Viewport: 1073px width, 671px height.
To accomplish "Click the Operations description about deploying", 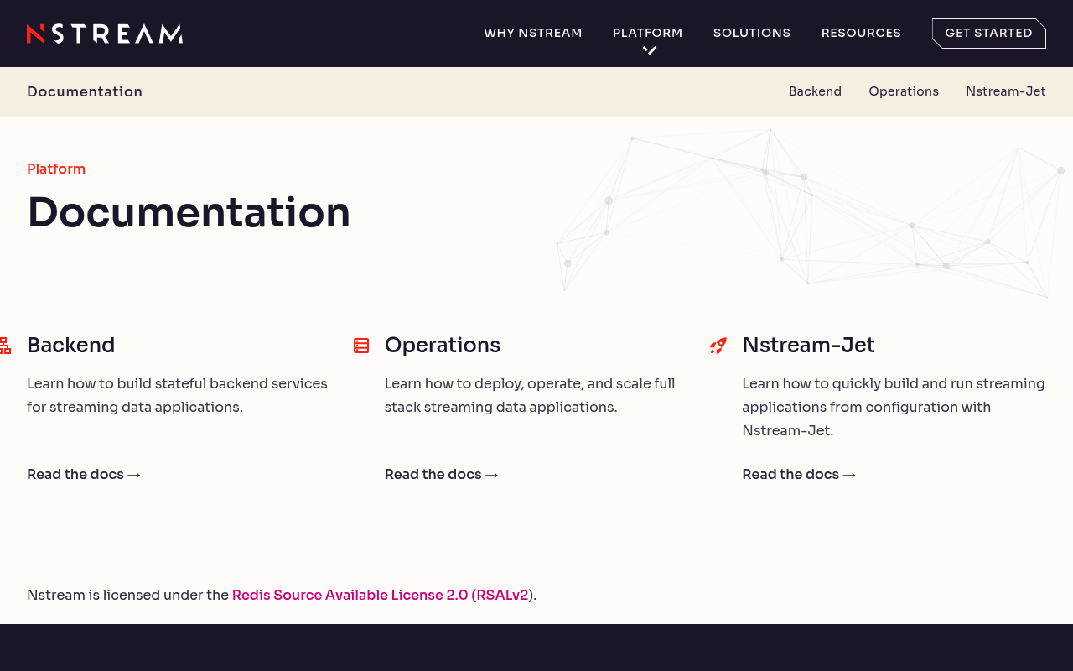I will coord(530,395).
